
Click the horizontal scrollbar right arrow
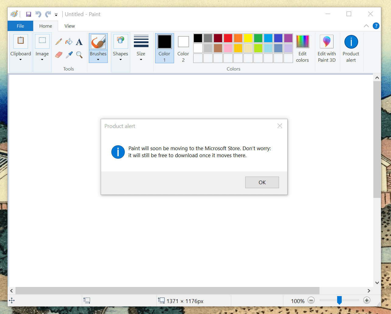pos(369,291)
